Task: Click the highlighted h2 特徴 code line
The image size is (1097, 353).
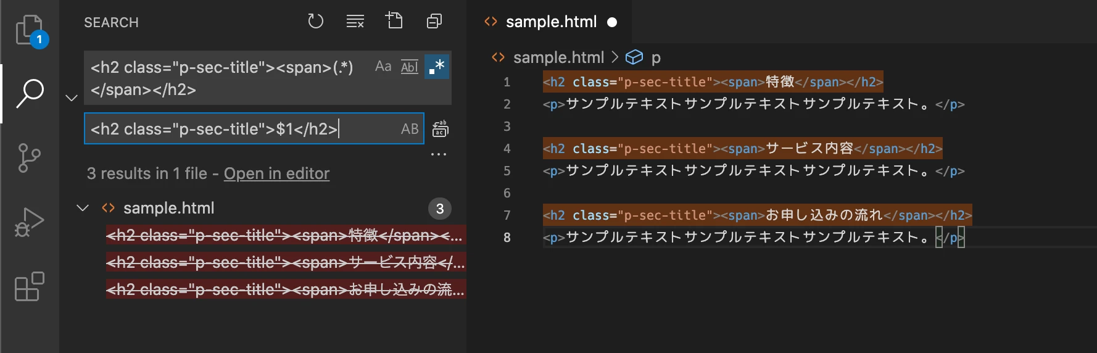Action: click(x=713, y=81)
